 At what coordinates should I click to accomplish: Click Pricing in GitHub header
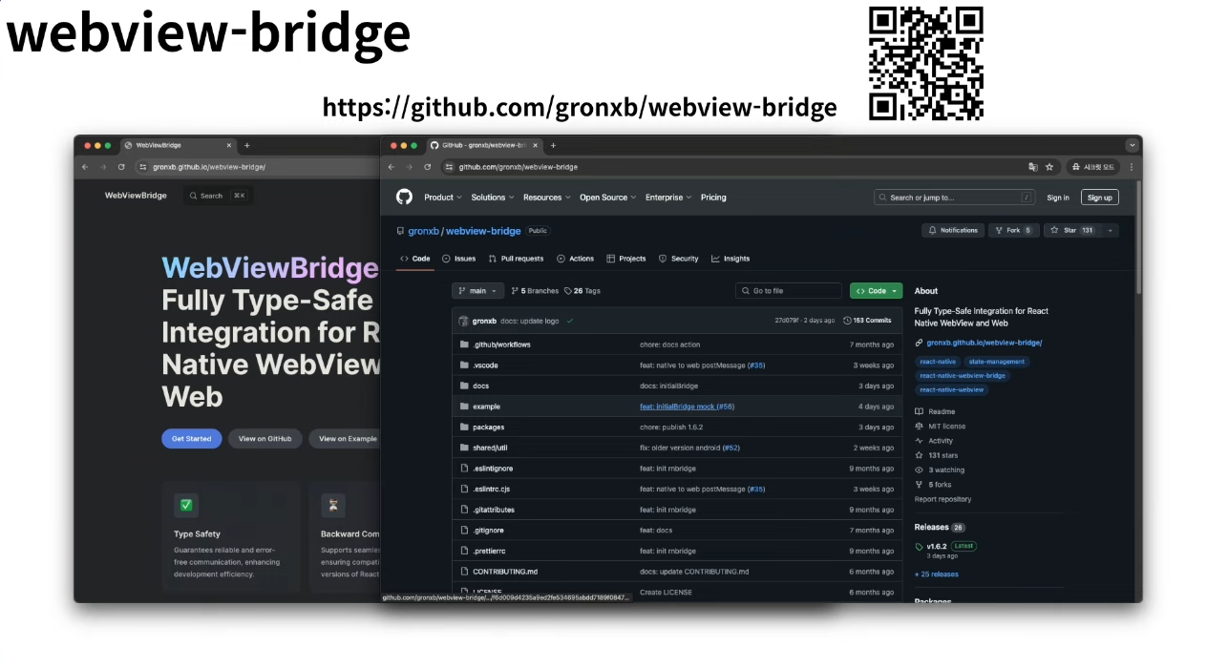[713, 198]
